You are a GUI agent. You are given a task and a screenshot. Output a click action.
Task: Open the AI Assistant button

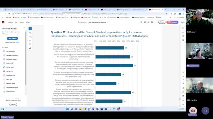172,22
